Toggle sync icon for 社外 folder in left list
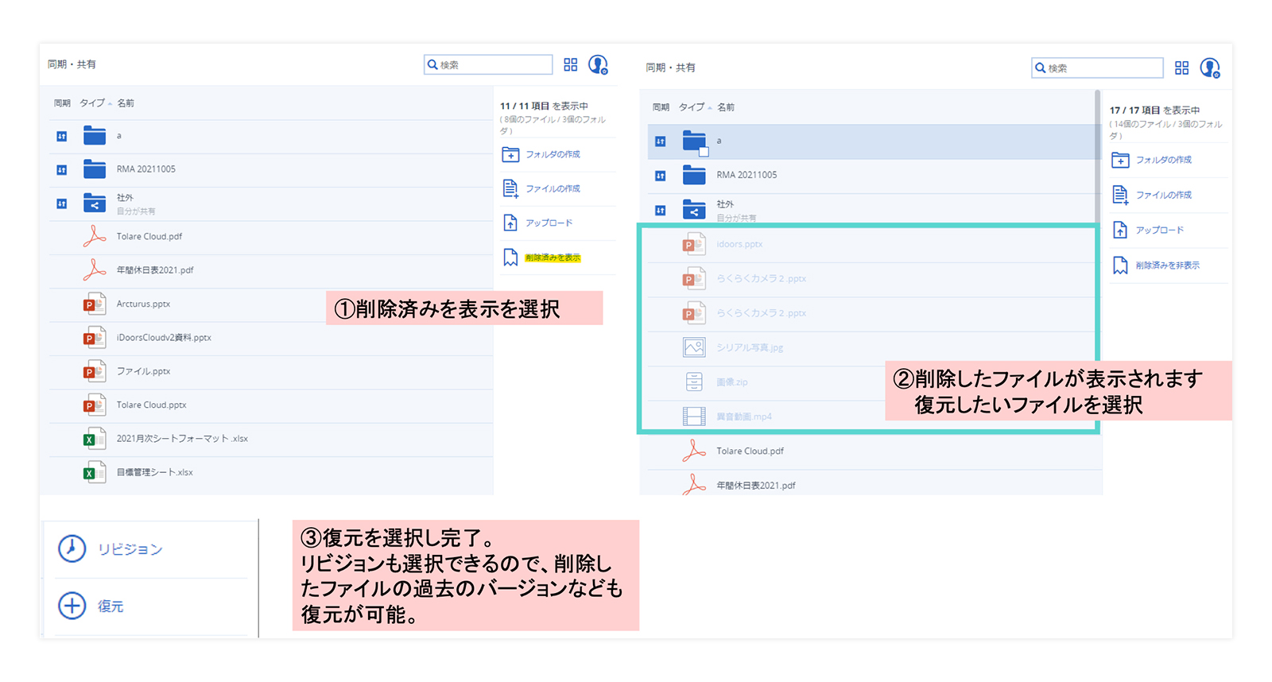 62,203
